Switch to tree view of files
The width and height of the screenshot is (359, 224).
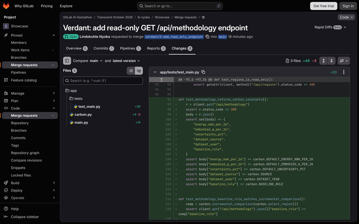pyautogui.click(x=139, y=71)
